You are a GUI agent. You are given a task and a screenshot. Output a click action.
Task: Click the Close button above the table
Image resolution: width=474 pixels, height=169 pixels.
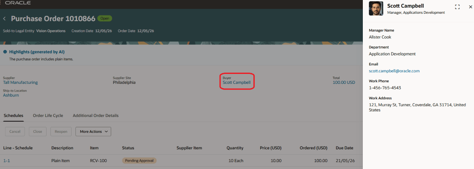click(x=37, y=132)
